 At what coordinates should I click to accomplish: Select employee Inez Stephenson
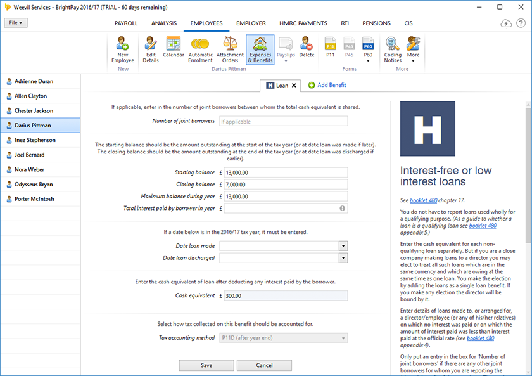tap(41, 140)
